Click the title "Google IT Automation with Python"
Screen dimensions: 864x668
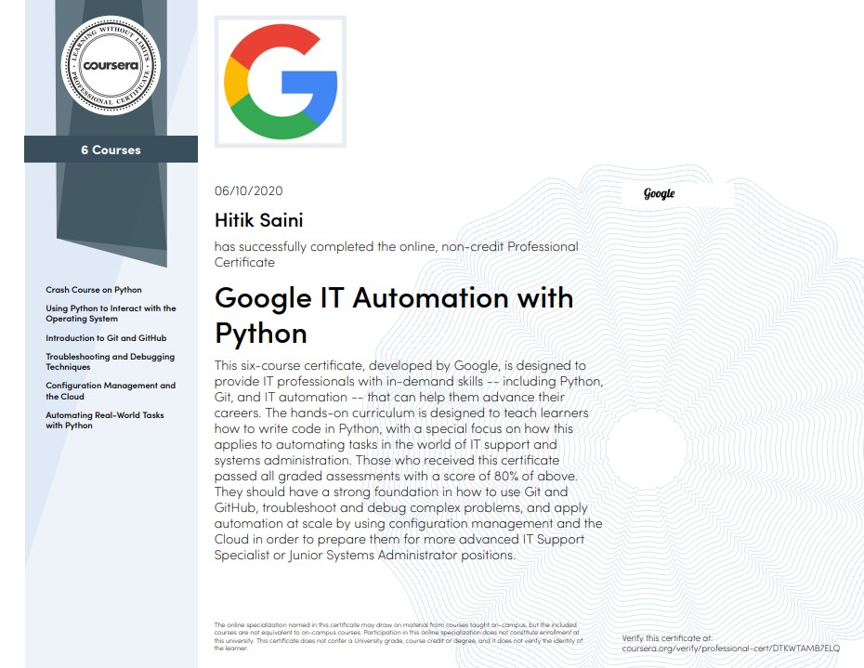click(393, 314)
